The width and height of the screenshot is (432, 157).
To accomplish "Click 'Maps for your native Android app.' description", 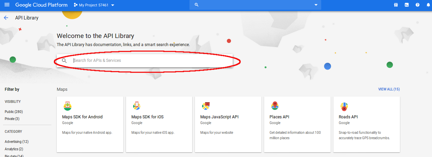I will 87,132.
